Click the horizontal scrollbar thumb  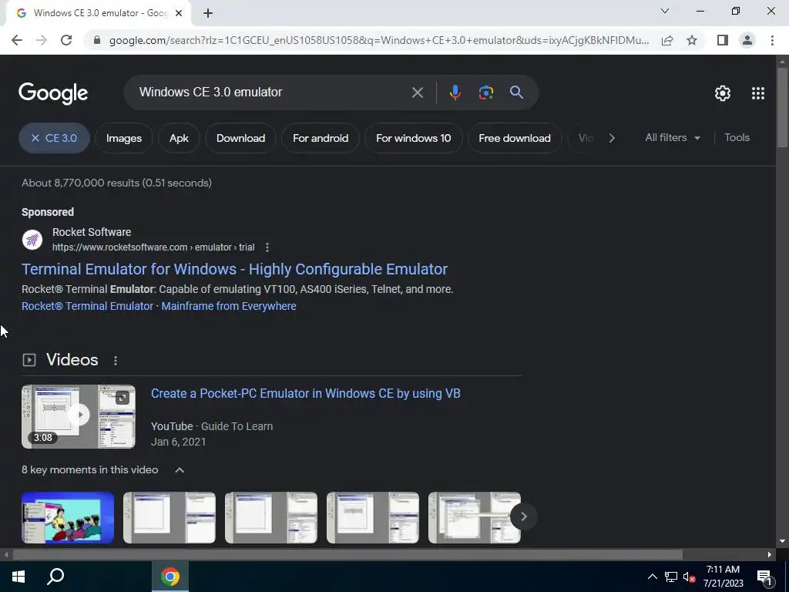tap(347, 554)
